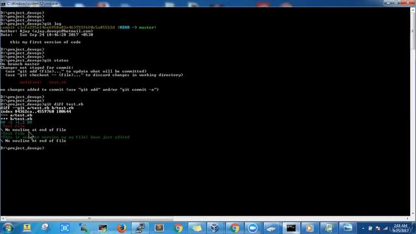Open the picture folder taskbar icon
The width and height of the screenshot is (416, 234).
(x=347, y=228)
